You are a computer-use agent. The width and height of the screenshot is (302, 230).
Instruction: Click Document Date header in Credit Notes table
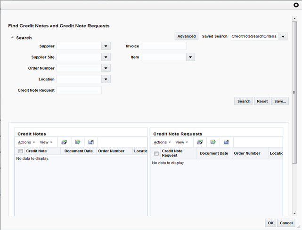point(78,151)
